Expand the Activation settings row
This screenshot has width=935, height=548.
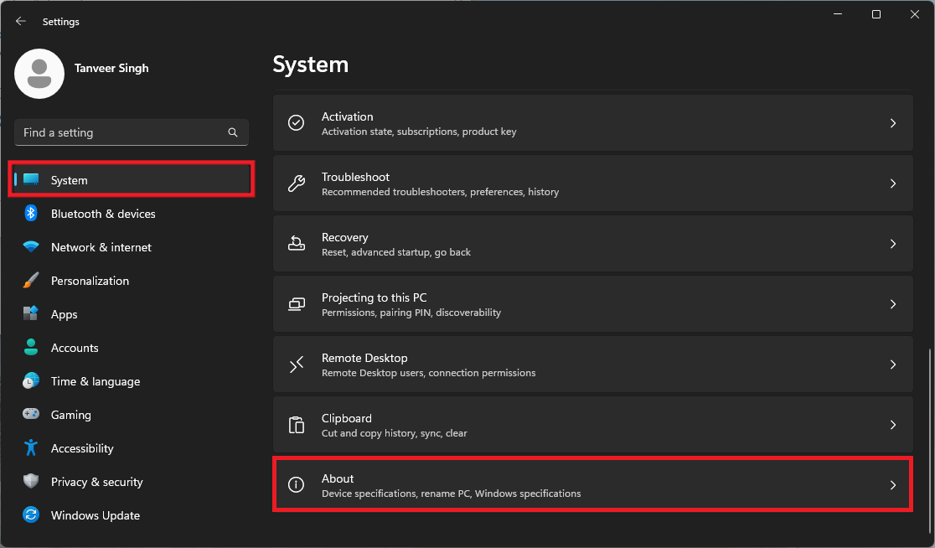[592, 122]
